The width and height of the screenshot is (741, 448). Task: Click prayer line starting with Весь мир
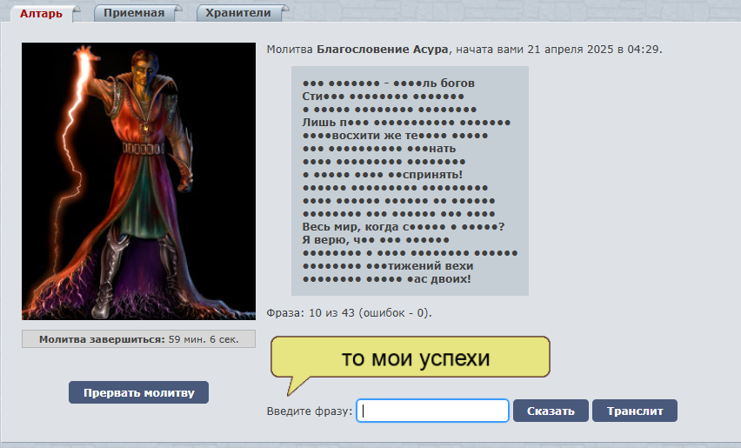[404, 226]
